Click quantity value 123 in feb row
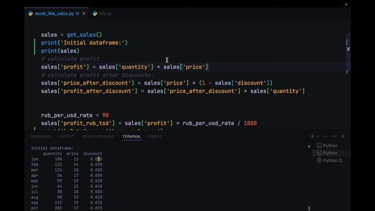Screen dimensions: 375x211 pyautogui.click(x=58, y=165)
